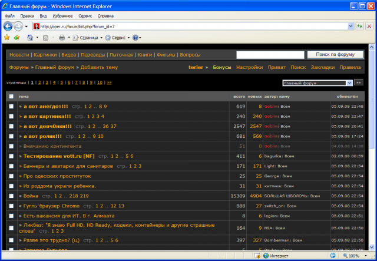The image size is (377, 261).
Task: Expand the Print options dropdown arrow
Action: (x=69, y=38)
